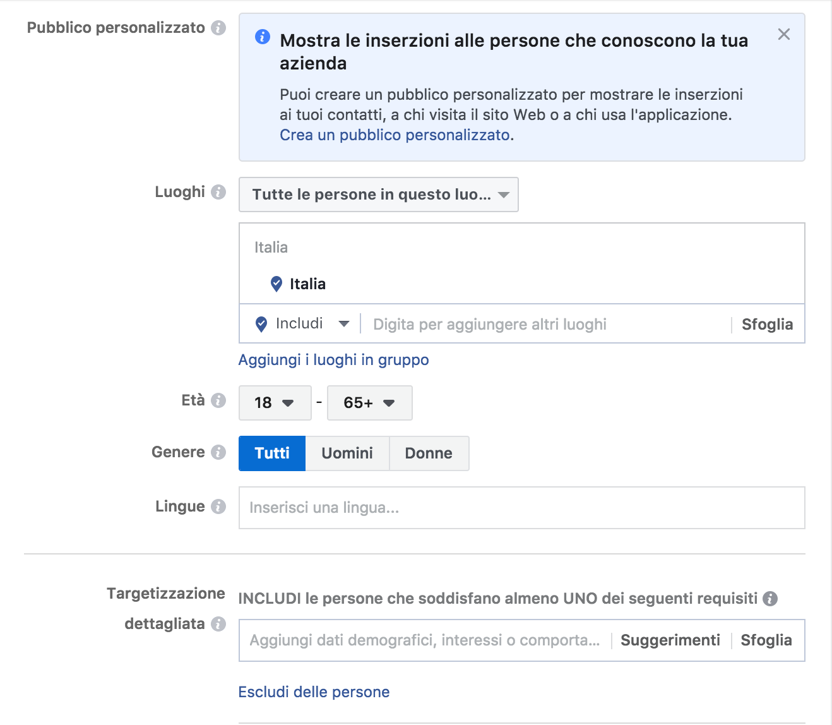Open the Luoghi info tooltip
This screenshot has height=725, width=832.
pyautogui.click(x=218, y=193)
